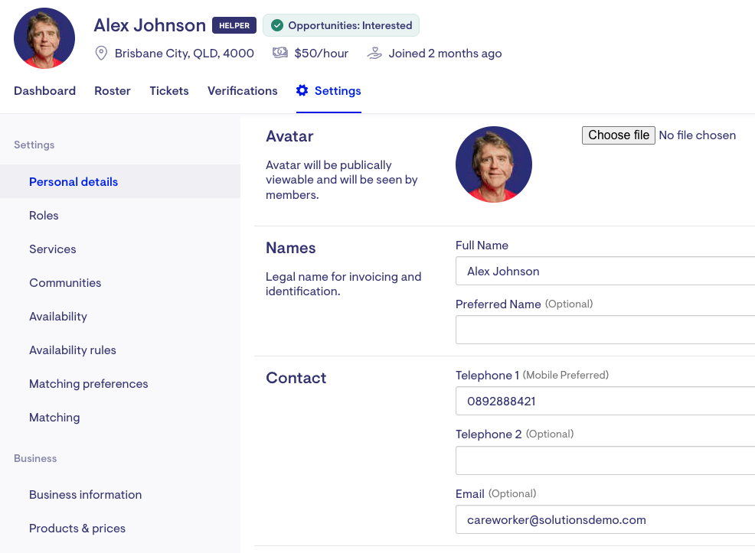
Task: Click the Preferred Name (Optional) label
Action: [525, 304]
